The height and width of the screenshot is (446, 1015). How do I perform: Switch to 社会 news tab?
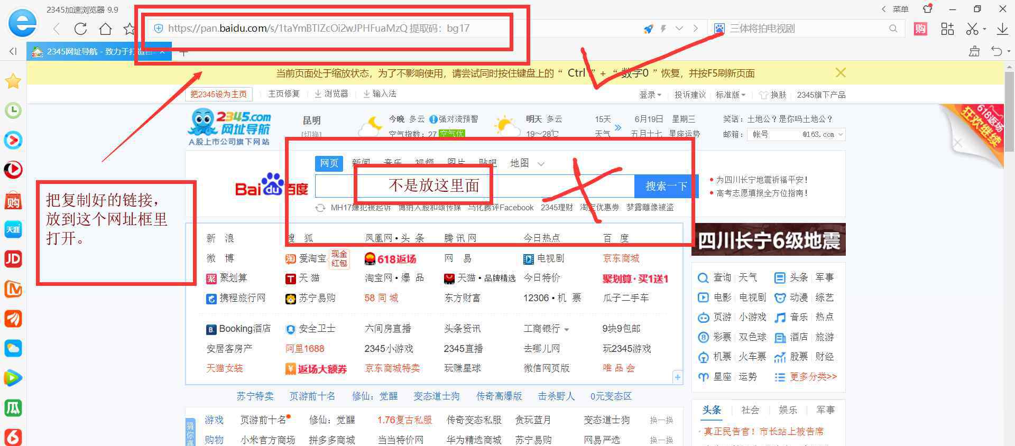pyautogui.click(x=750, y=410)
